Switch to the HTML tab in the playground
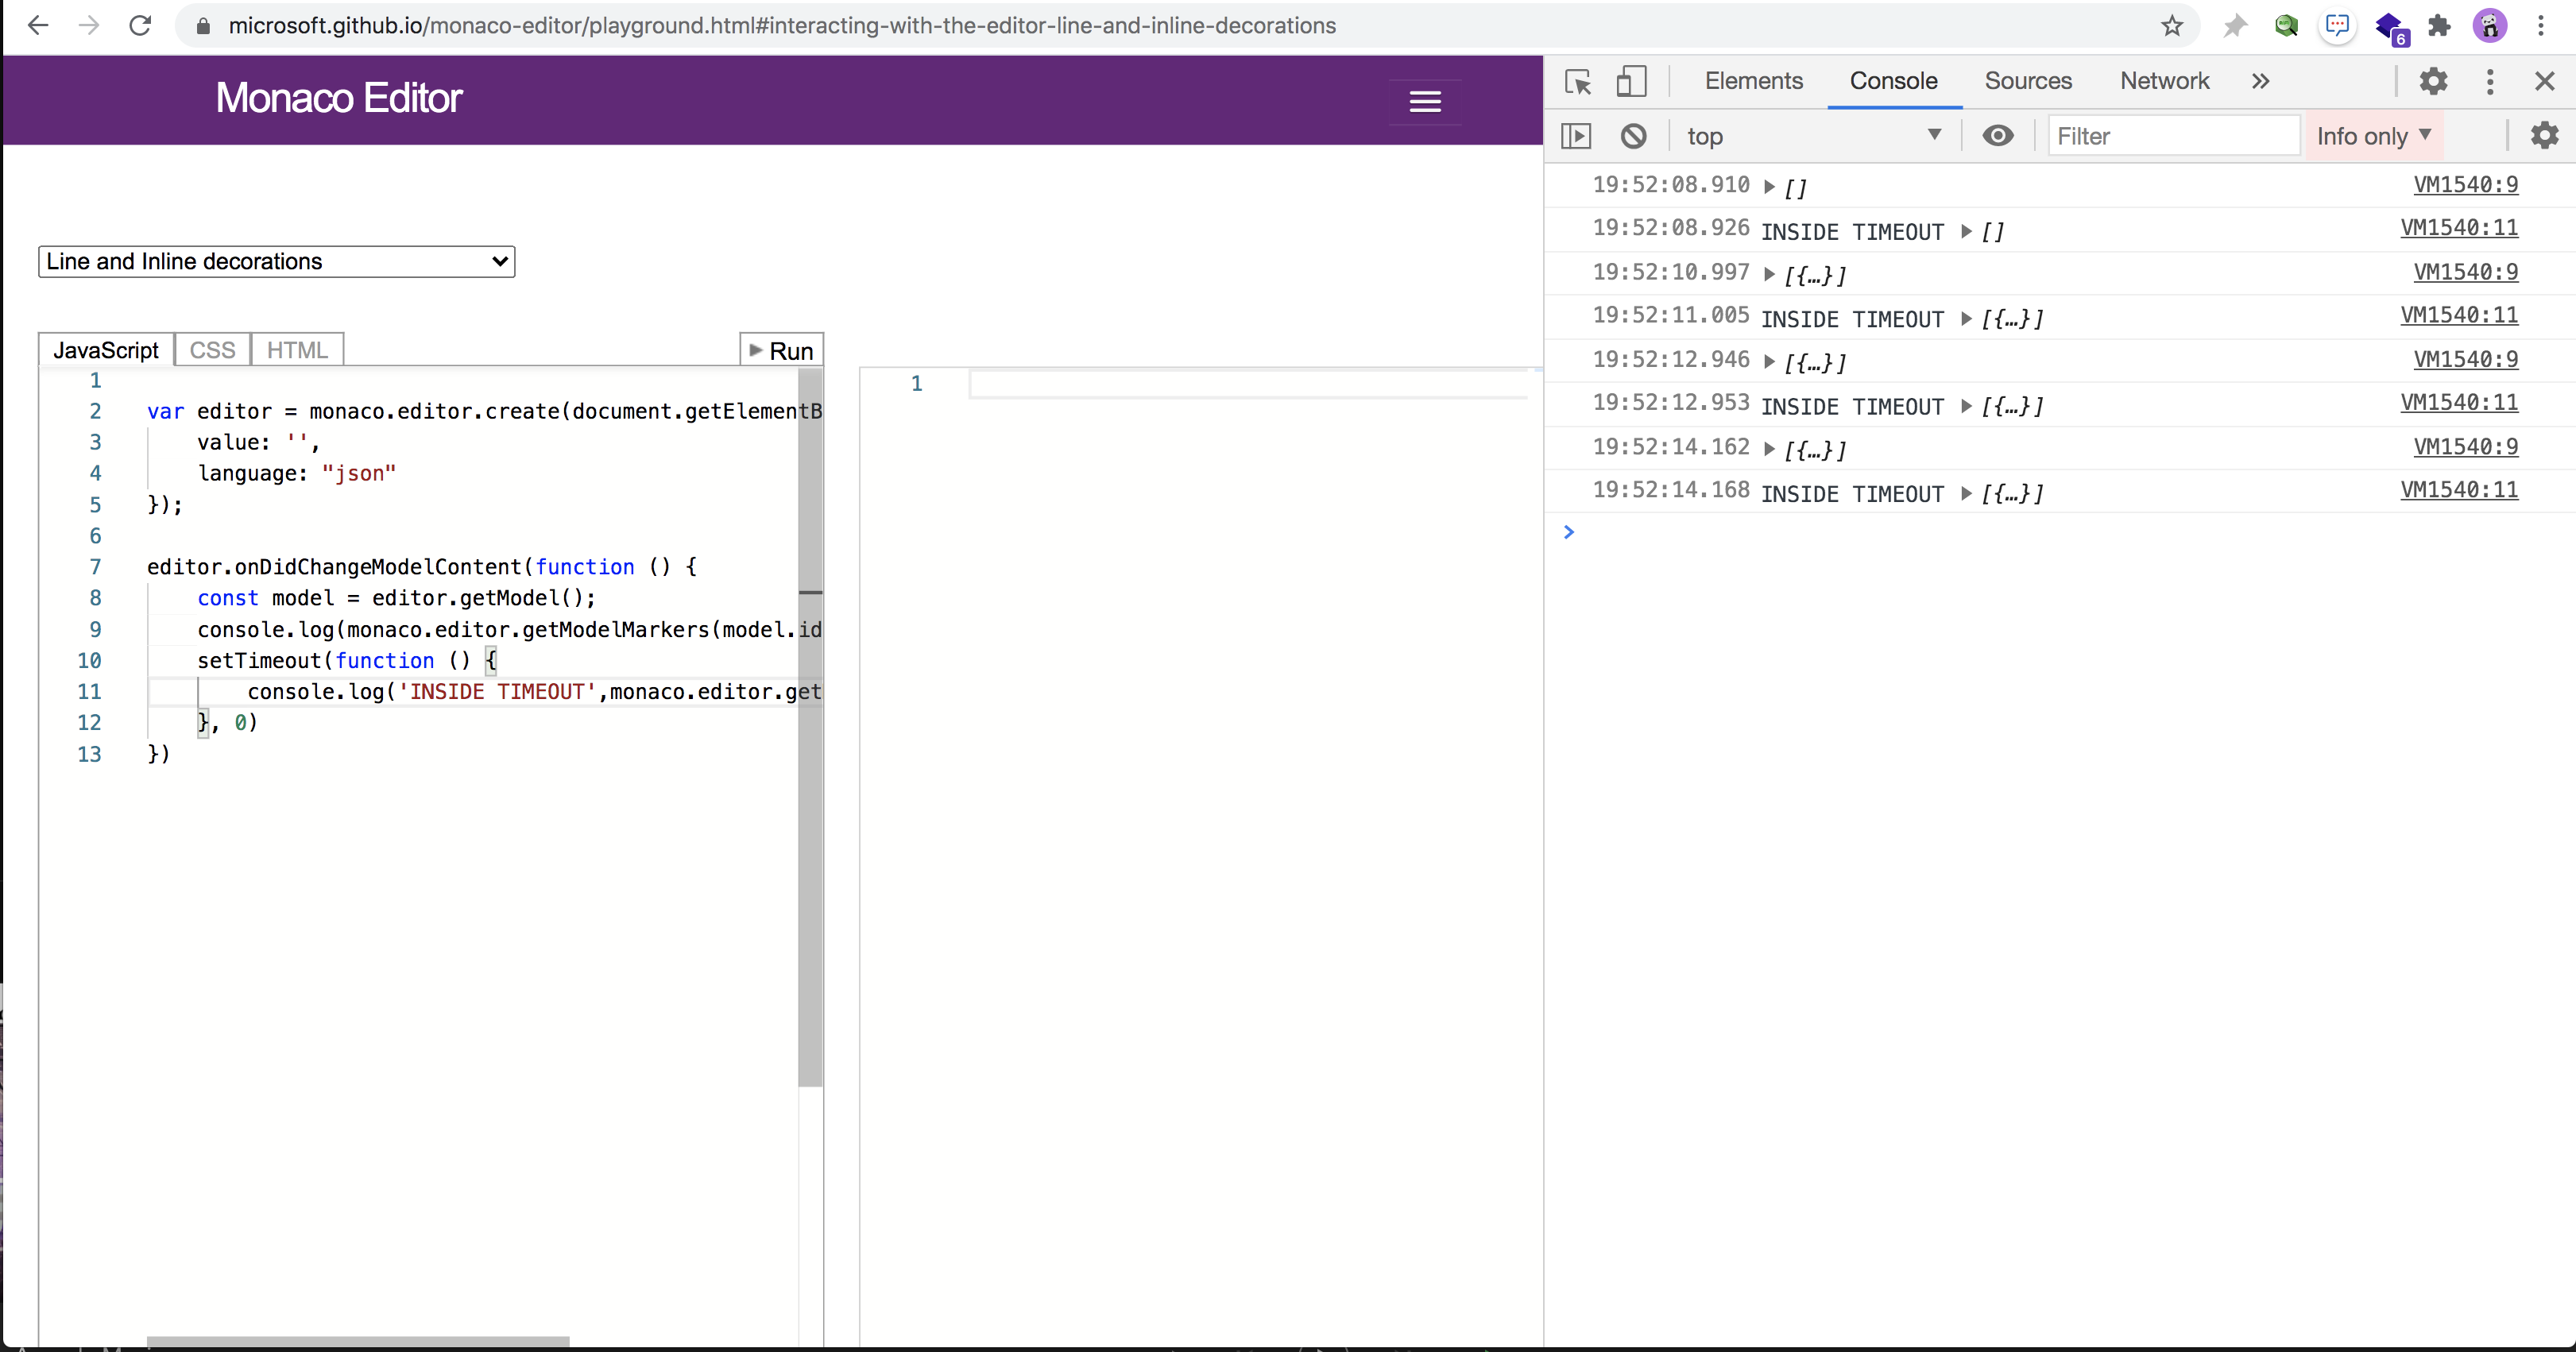 [296, 349]
